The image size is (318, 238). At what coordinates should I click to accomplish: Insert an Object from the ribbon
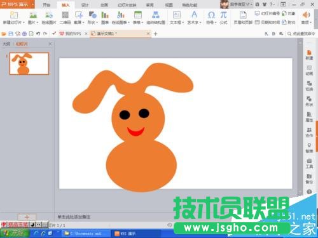coord(289,13)
